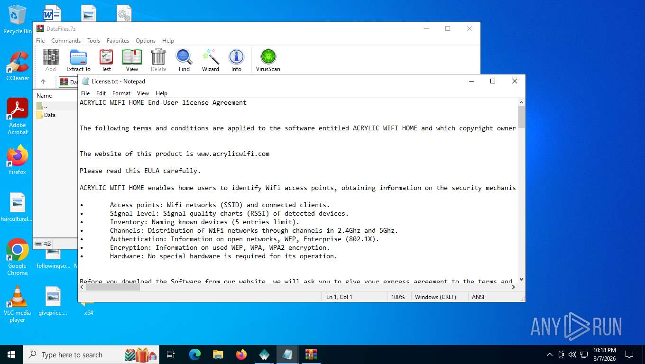Click the www.acrylicwifi.com text in Notepad
The height and width of the screenshot is (364, 645).
click(x=233, y=154)
